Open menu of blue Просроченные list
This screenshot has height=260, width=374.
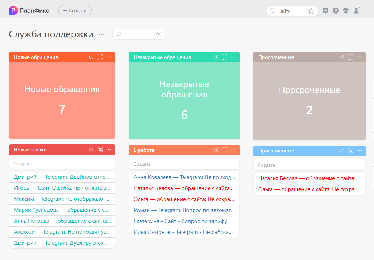coord(359,151)
